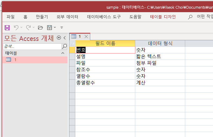
Task: Collapse the 테이블 group
Action: click(63, 53)
